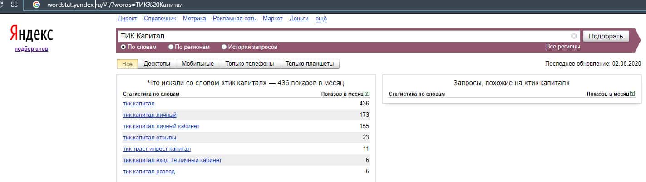Click the '173' impressions value
The height and width of the screenshot is (182, 646).
pyautogui.click(x=364, y=115)
